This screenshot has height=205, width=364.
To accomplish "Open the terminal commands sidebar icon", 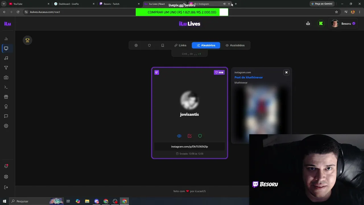I will [6, 87].
